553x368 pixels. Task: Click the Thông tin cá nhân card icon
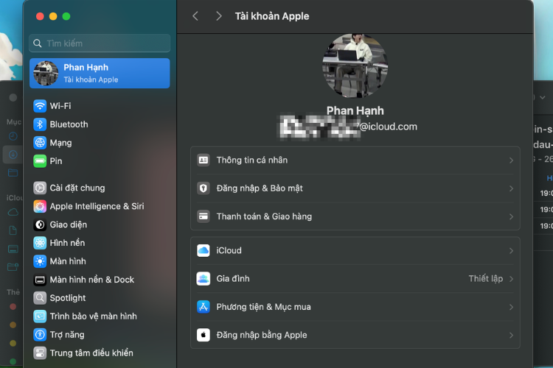click(x=204, y=160)
